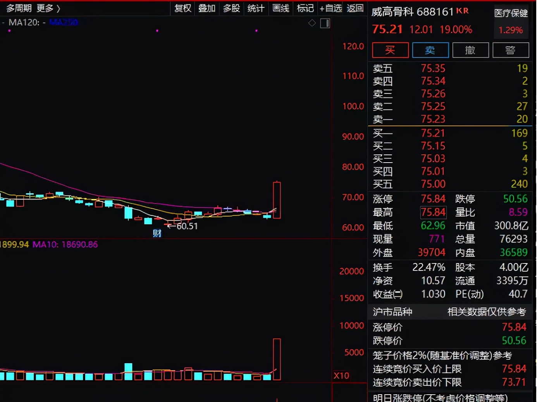Screen dimensions: 537x402
Task: Click the blue 卖 sell button
Action: click(x=430, y=50)
